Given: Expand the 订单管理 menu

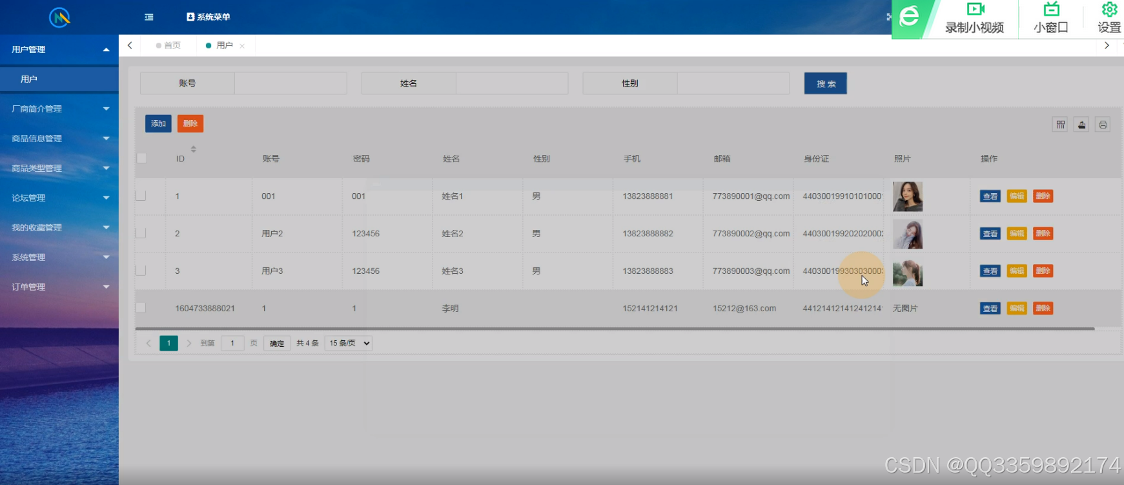Looking at the screenshot, I should coord(59,287).
